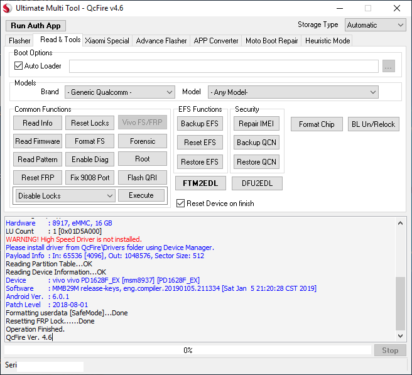Click the Read Pattern button

(x=38, y=160)
